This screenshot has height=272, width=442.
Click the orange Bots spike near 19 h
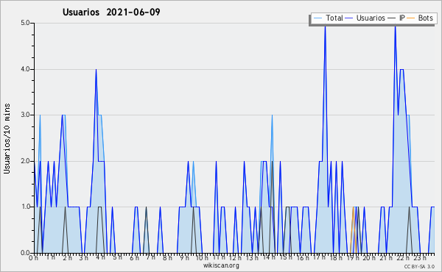pyautogui.click(x=353, y=230)
